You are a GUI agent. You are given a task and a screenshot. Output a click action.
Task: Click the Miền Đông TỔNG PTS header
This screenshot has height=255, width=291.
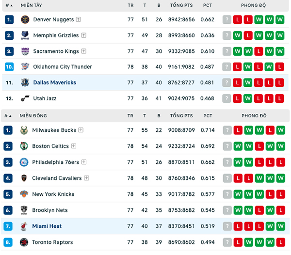tap(181, 116)
